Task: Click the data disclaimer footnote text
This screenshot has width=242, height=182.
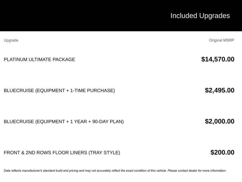Action: [115, 171]
